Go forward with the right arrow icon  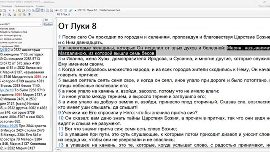click(14, 10)
